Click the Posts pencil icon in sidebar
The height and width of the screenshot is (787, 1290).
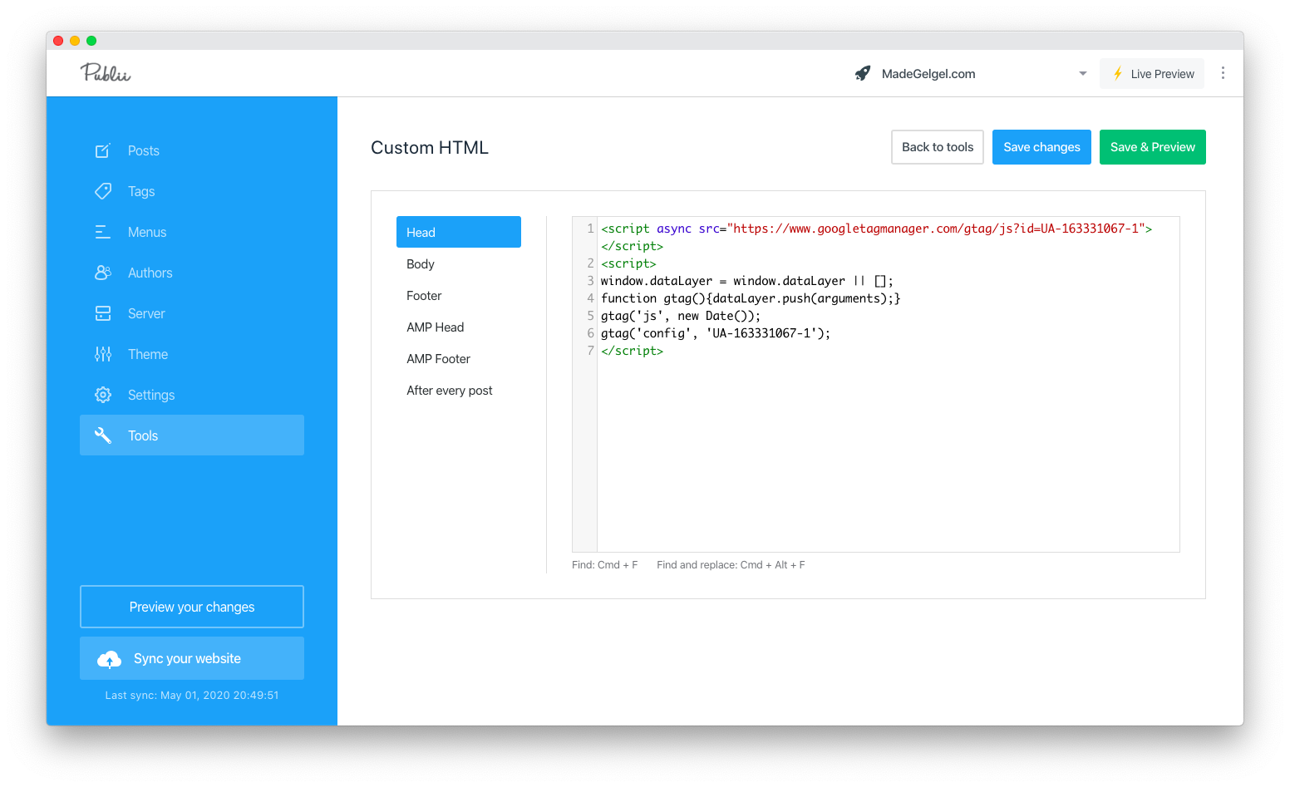click(x=103, y=150)
